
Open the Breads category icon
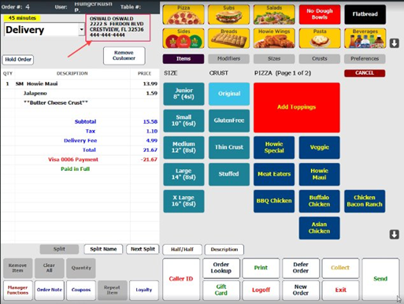[x=228, y=39]
